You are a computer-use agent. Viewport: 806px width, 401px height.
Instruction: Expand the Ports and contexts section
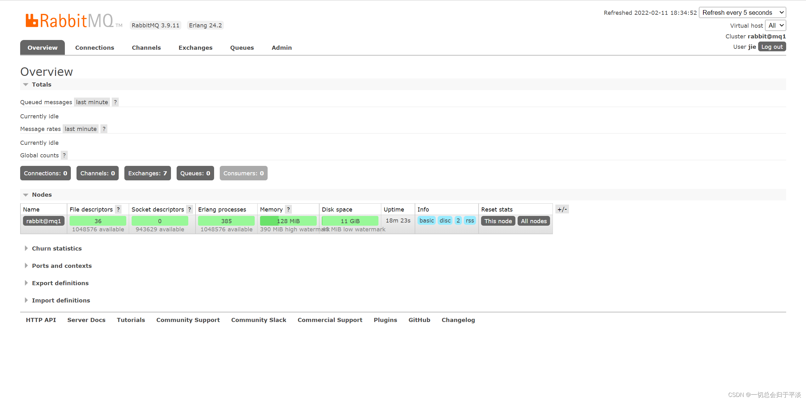click(x=62, y=266)
